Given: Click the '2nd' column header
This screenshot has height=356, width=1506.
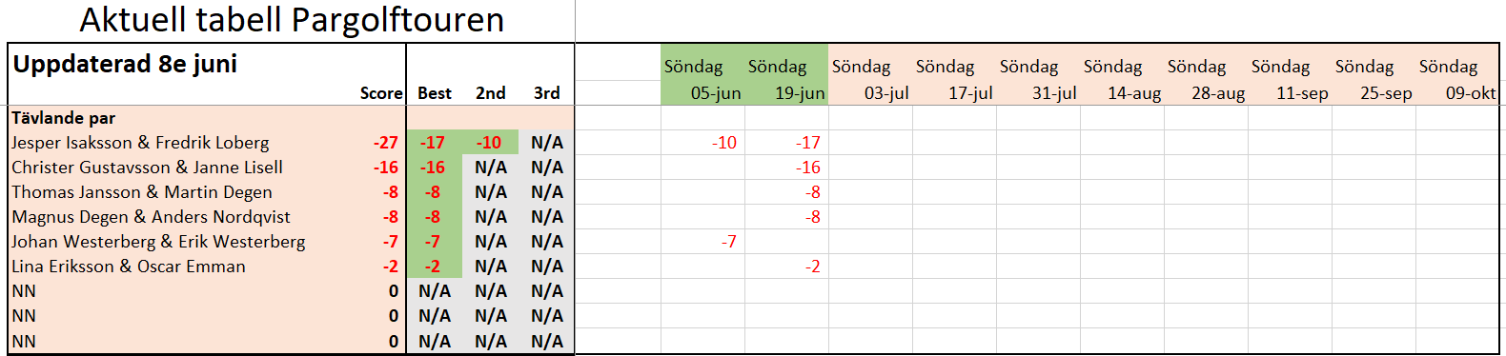Looking at the screenshot, I should click(x=491, y=93).
